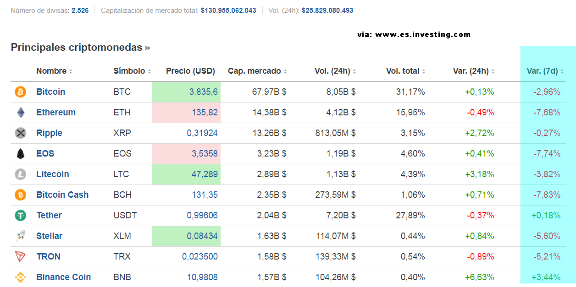
Task: Click the Tether green icon
Action: (21, 216)
